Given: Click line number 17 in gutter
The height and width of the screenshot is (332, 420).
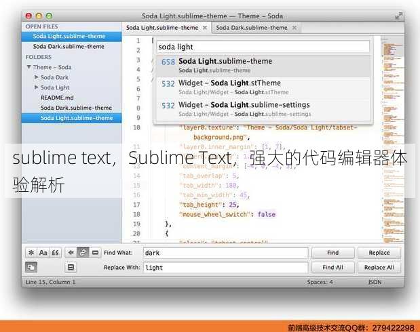Looking at the screenshot, I should click(136, 205).
